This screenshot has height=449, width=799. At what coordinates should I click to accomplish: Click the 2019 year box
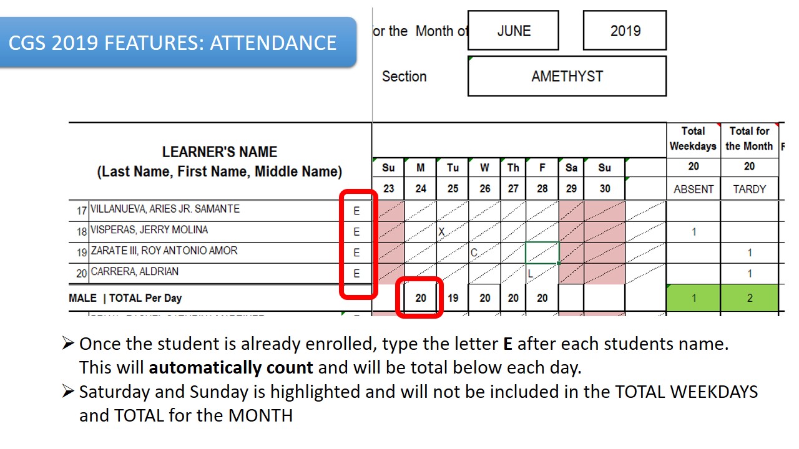click(625, 31)
